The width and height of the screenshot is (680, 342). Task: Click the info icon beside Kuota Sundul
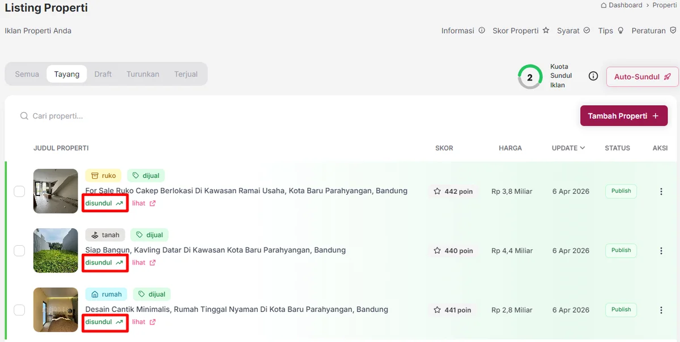(x=593, y=76)
